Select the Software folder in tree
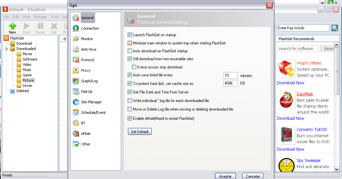This screenshot has width=342, height=179. [x=30, y=59]
